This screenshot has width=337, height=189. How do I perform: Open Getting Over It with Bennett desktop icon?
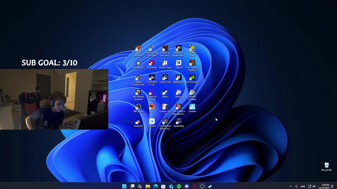click(152, 51)
